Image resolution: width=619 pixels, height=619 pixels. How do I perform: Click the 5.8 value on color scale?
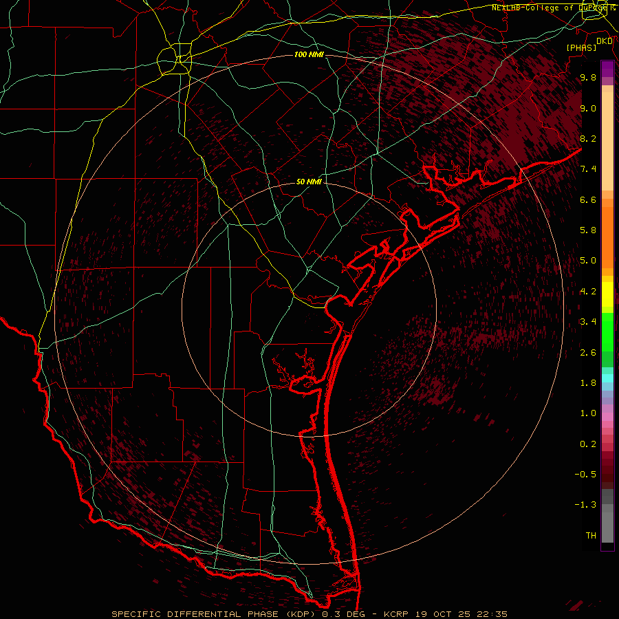point(588,230)
